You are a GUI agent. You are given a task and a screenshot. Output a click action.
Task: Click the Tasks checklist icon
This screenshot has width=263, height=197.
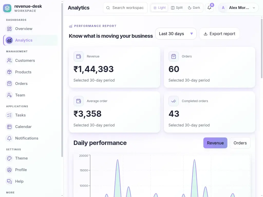pos(10,115)
